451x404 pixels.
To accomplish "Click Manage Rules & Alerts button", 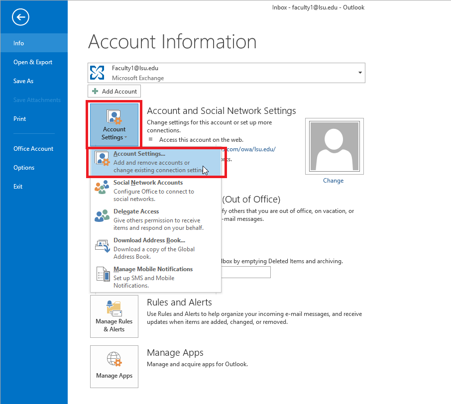I will pos(114,316).
